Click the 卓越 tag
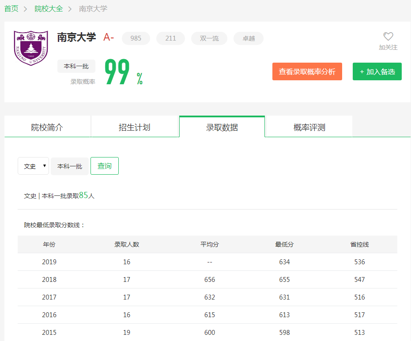This screenshot has width=411, height=341. pyautogui.click(x=249, y=38)
